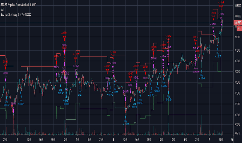Screen dimensions: 242x143
Task: Click price axis label 9790.00
Action: coord(238,82)
